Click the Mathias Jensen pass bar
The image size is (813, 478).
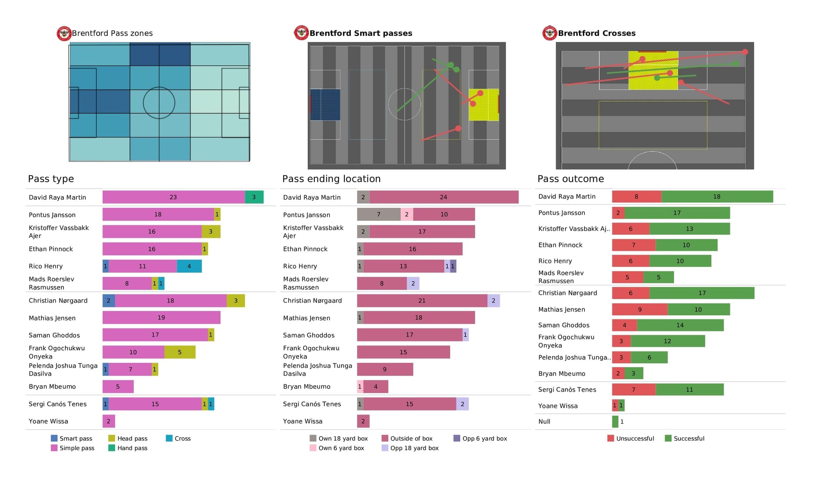(154, 316)
